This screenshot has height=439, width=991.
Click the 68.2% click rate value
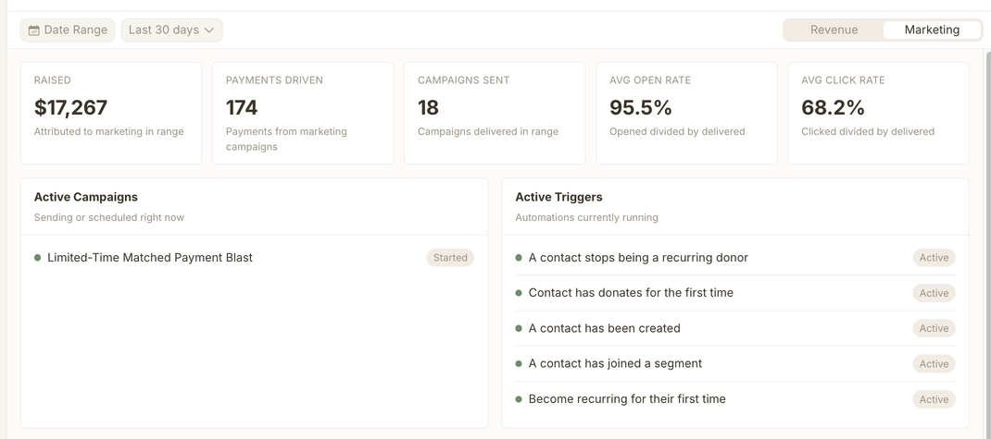pyautogui.click(x=833, y=108)
